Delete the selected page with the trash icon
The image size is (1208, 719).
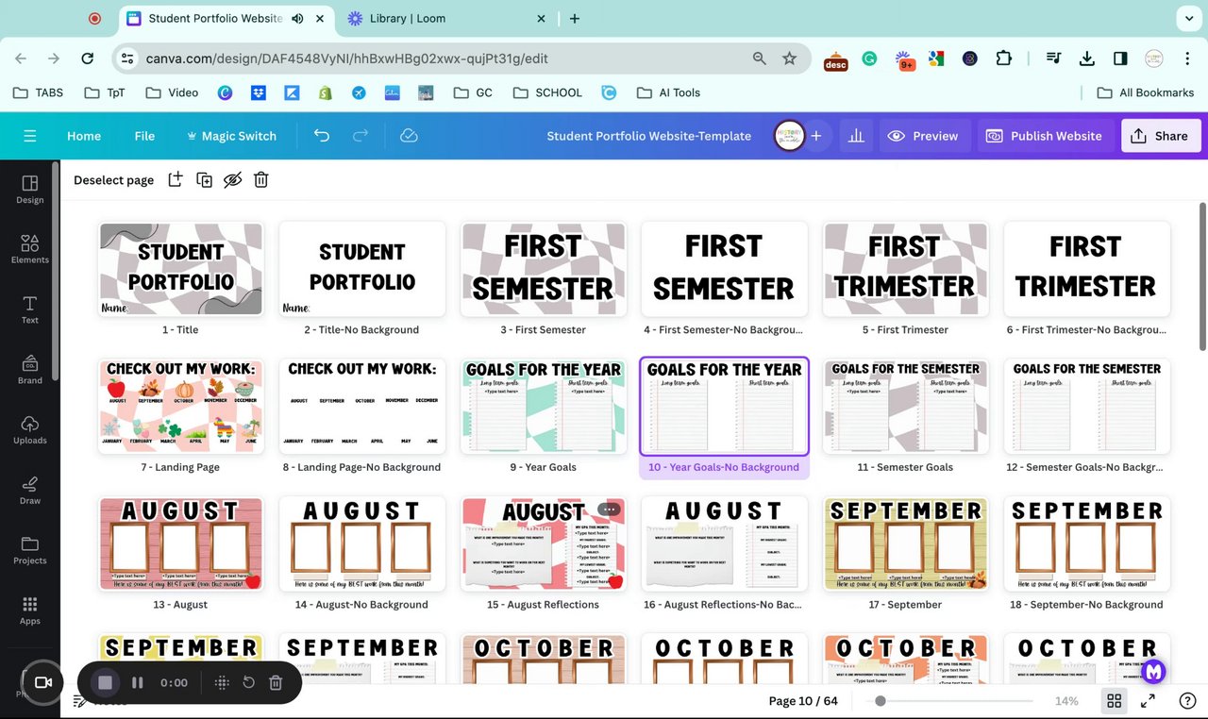click(261, 179)
